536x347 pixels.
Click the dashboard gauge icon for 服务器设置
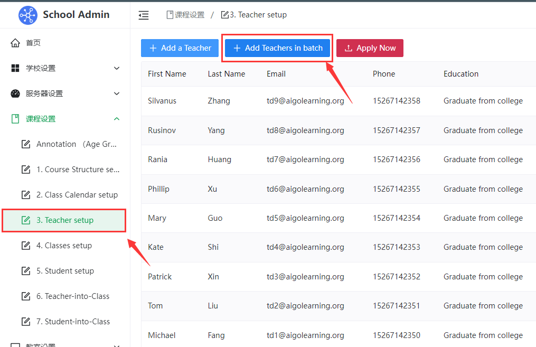click(x=15, y=93)
